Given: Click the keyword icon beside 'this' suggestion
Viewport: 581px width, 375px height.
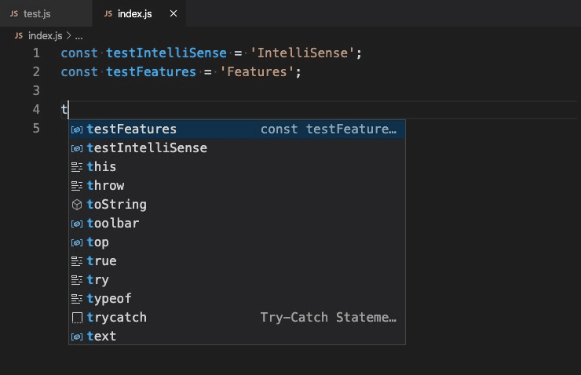Looking at the screenshot, I should [x=77, y=167].
